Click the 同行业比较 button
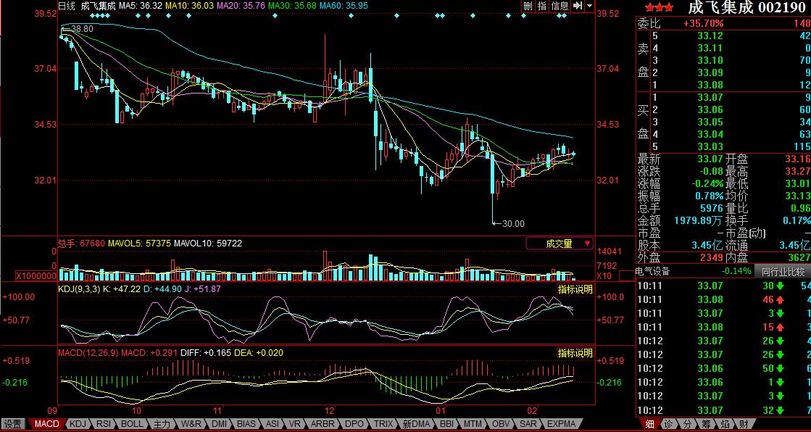The image size is (811, 432). 783,272
